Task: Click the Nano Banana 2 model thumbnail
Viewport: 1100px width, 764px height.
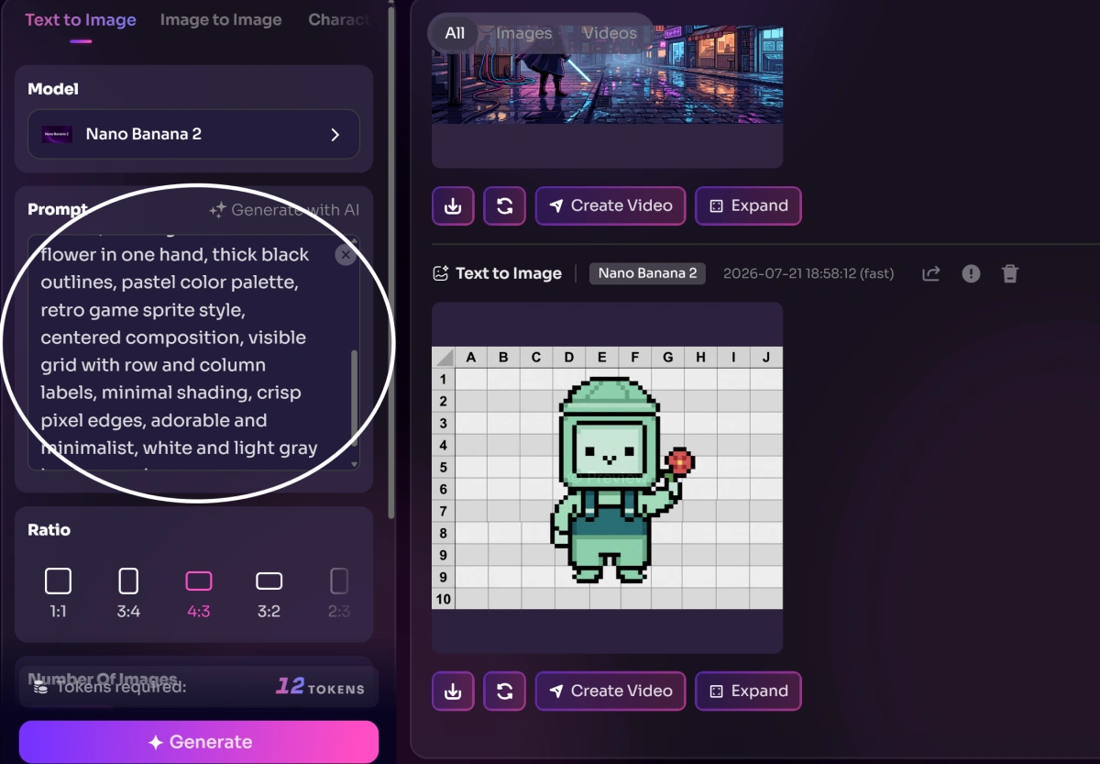Action: click(57, 135)
